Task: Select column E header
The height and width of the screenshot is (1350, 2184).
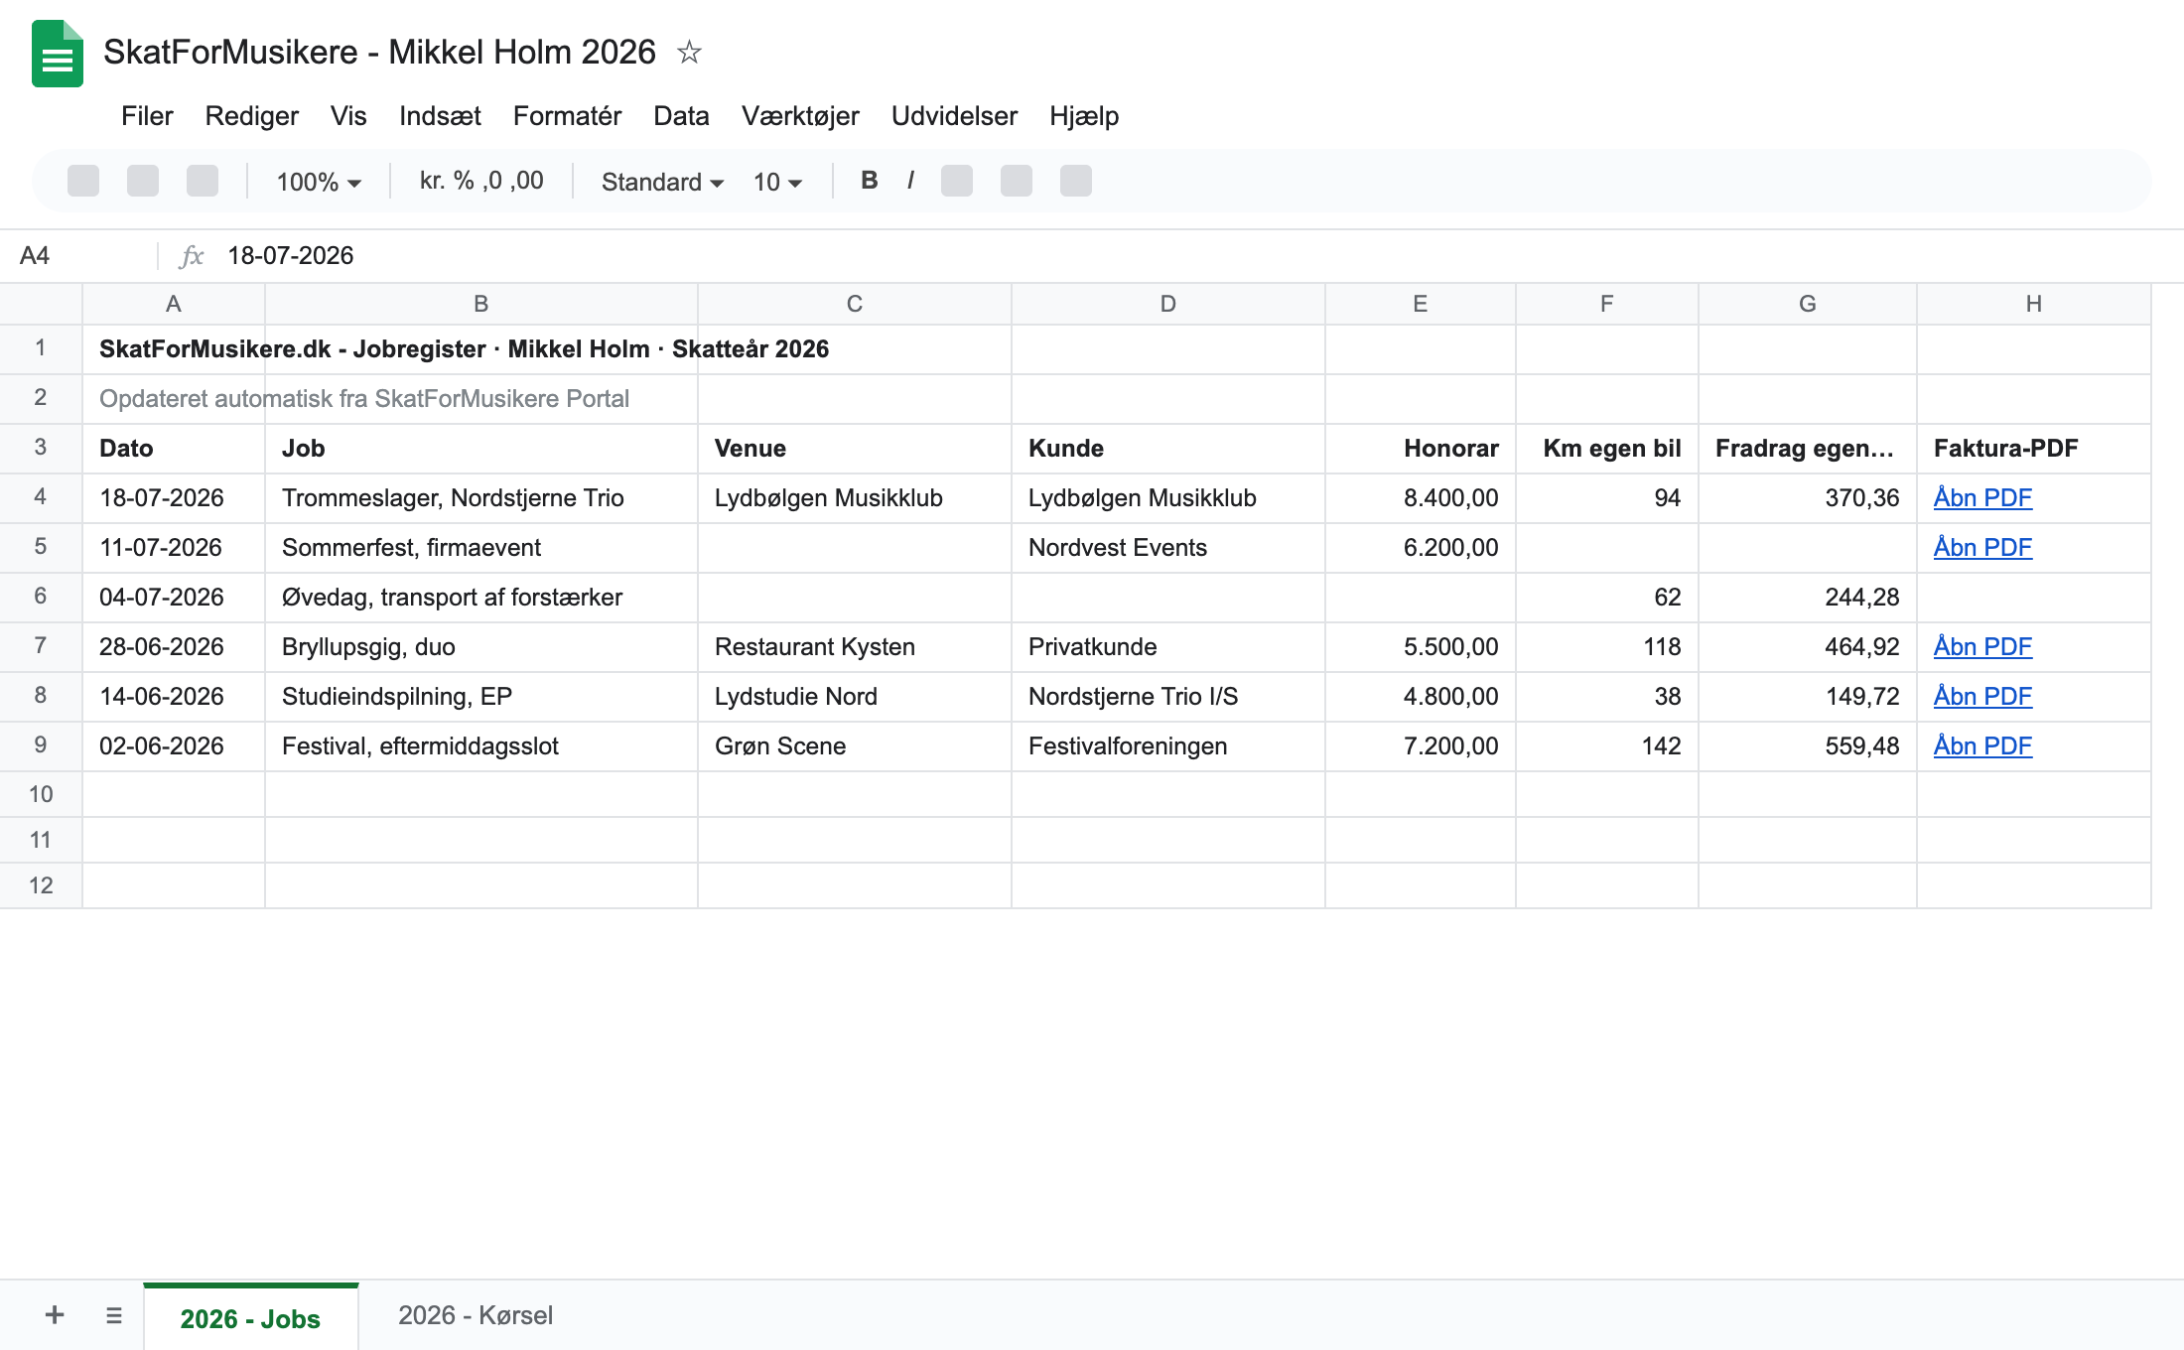Action: 1421,304
